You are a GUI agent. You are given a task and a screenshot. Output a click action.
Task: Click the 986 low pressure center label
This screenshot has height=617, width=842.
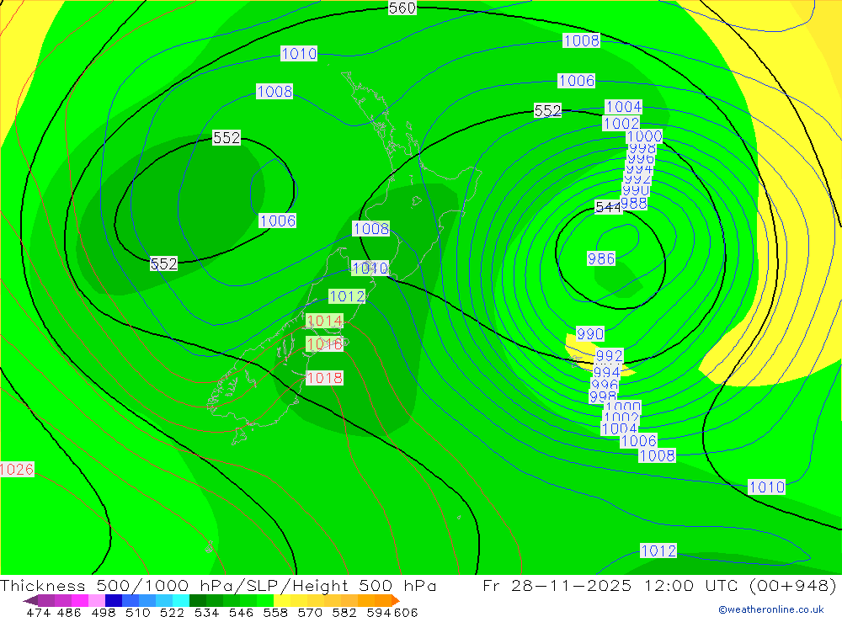point(601,258)
